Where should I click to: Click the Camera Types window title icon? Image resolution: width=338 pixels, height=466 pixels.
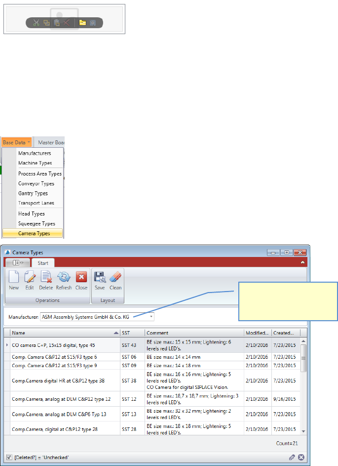coord(8,253)
